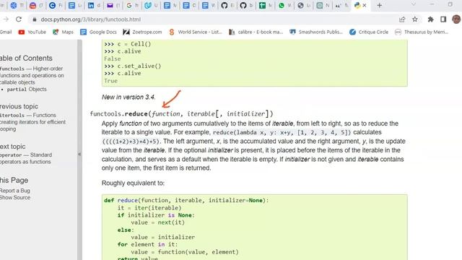462x260 pixels.
Task: Open the tab search dropdown chevron
Action: tap(414, 5)
